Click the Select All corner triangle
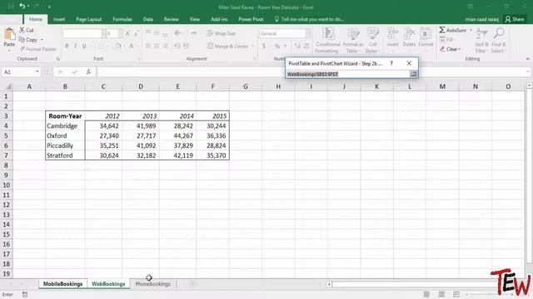This screenshot has height=299, width=533. 7,86
